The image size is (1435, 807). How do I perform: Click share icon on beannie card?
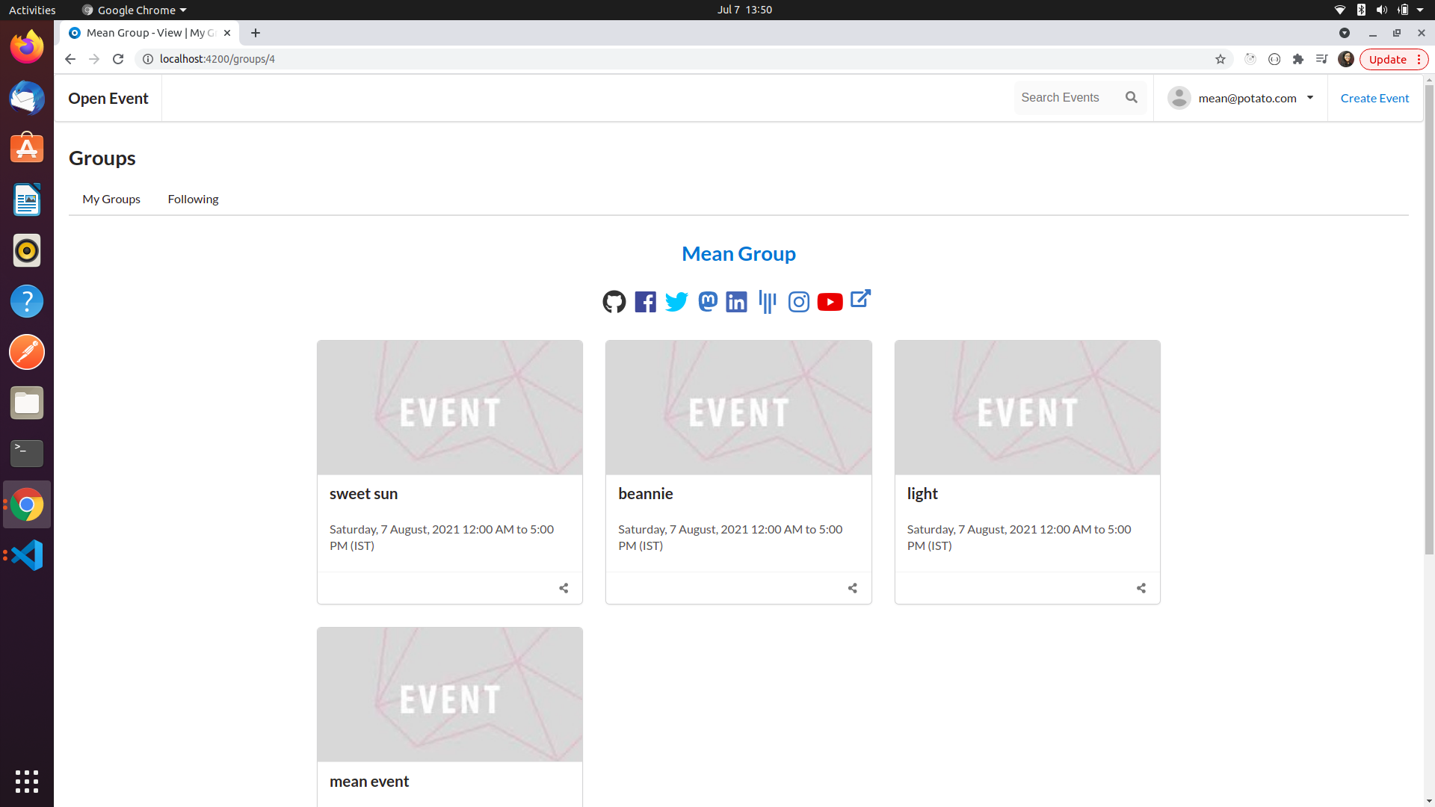[x=852, y=588]
